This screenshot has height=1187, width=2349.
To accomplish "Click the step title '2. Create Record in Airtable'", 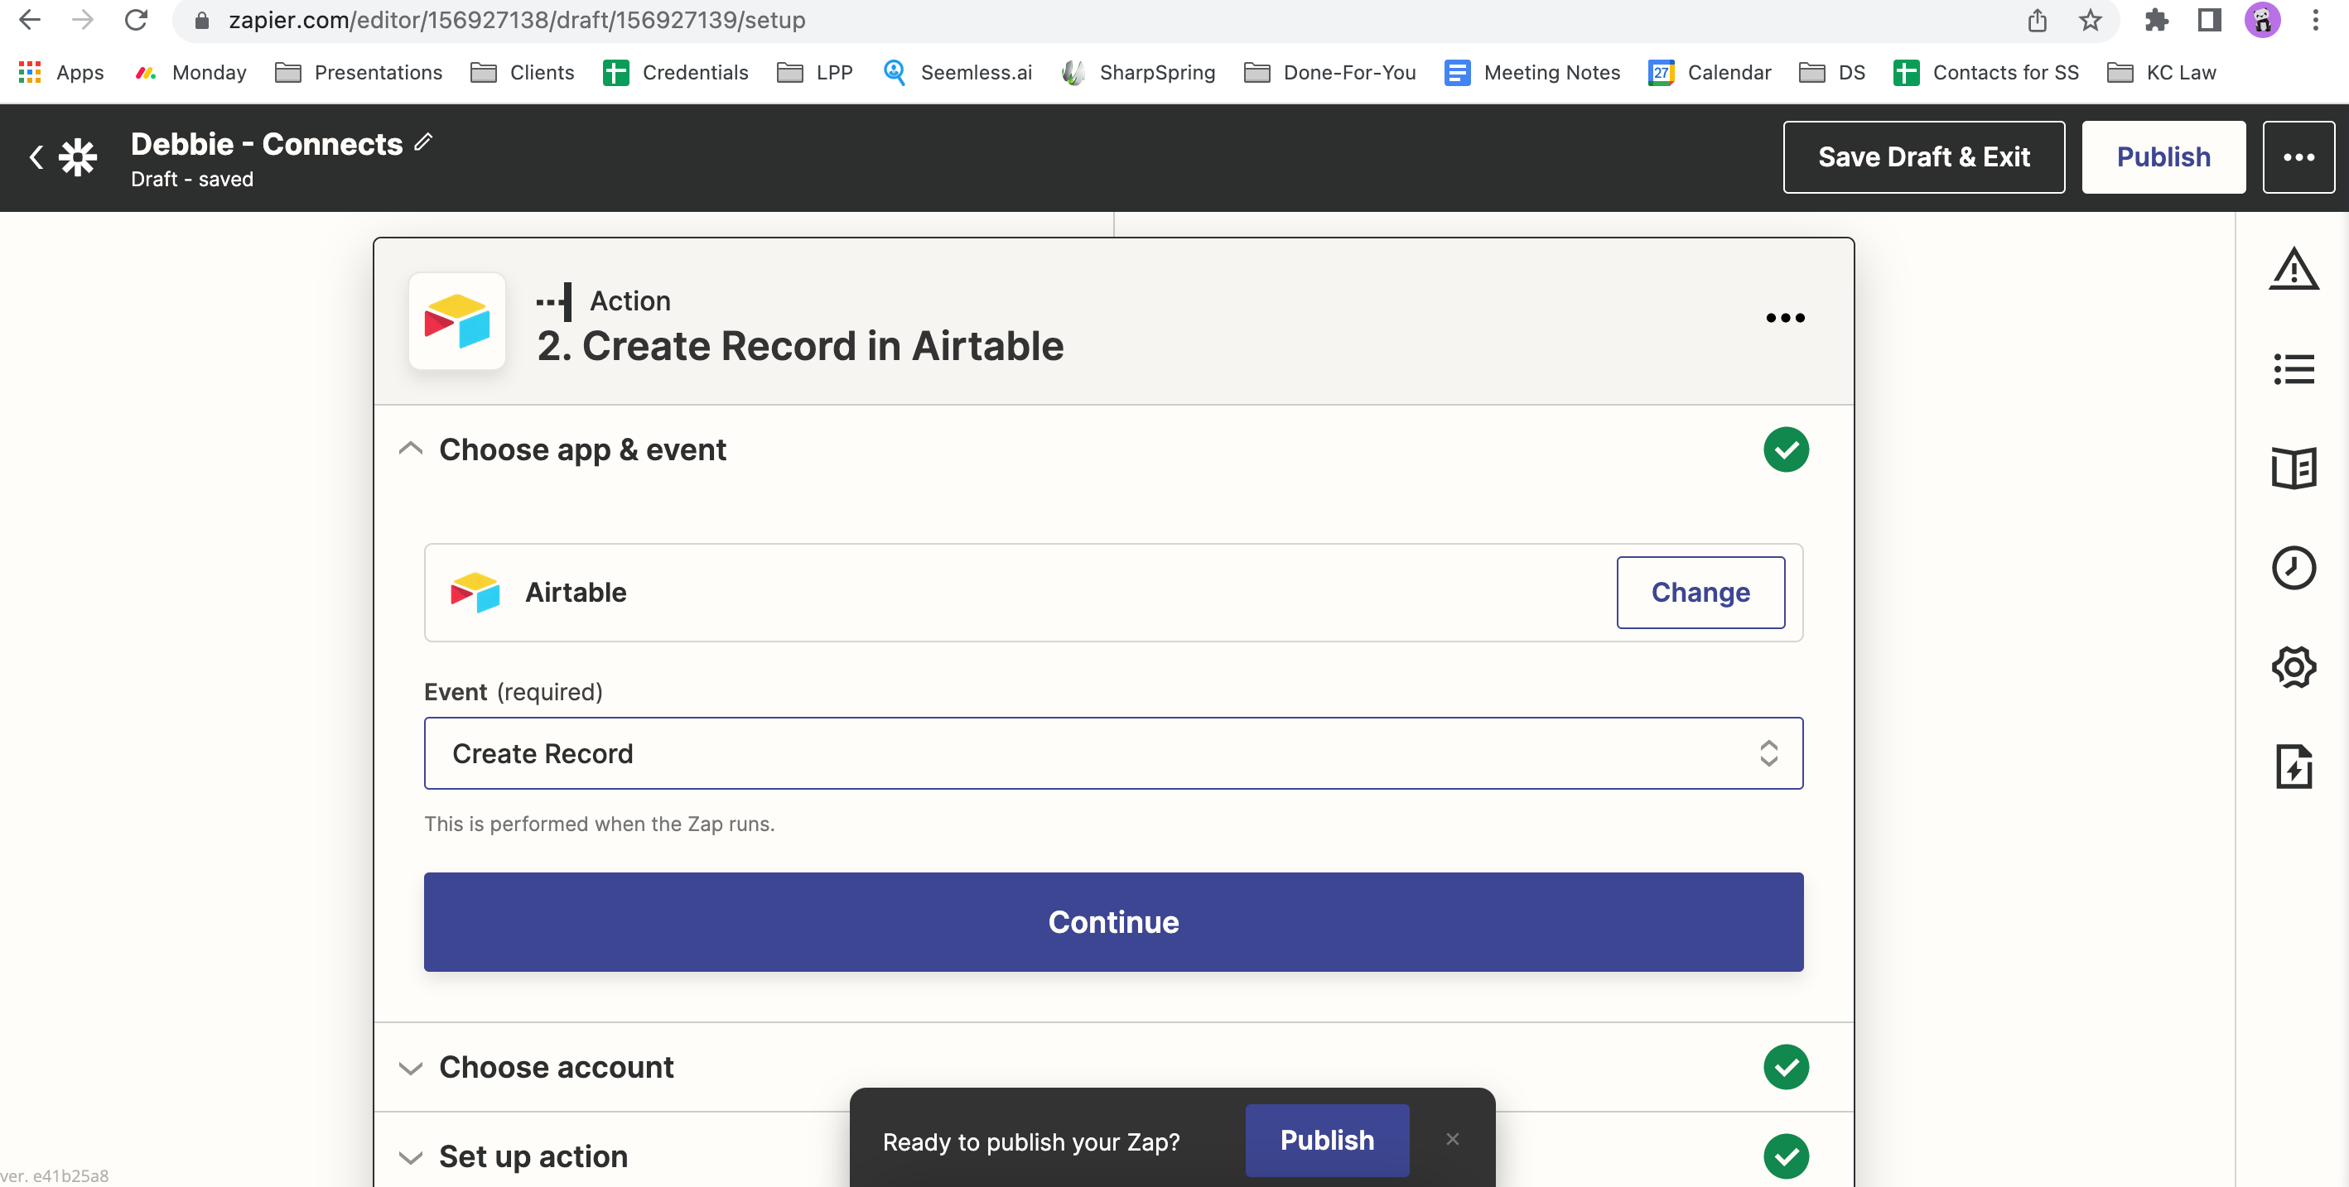I will 800,346.
